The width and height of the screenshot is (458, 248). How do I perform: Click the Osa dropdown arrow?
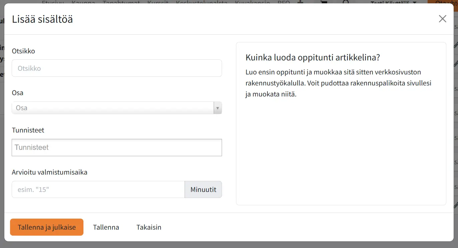[218, 108]
